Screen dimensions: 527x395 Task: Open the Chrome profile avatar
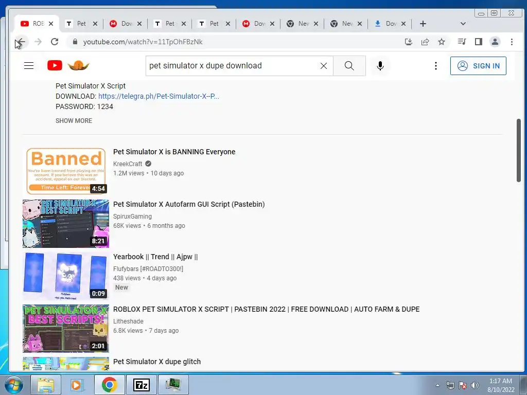point(495,42)
